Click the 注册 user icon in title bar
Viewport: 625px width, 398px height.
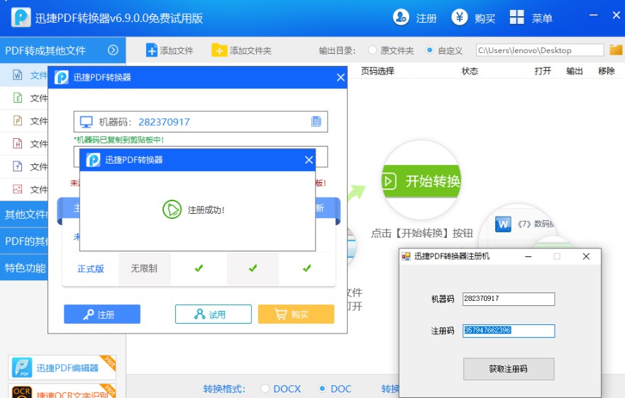(x=401, y=18)
